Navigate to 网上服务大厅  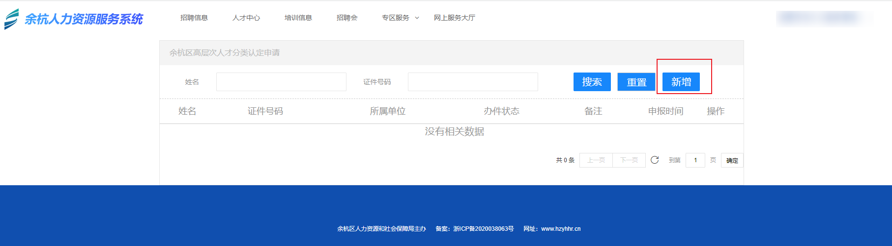454,18
